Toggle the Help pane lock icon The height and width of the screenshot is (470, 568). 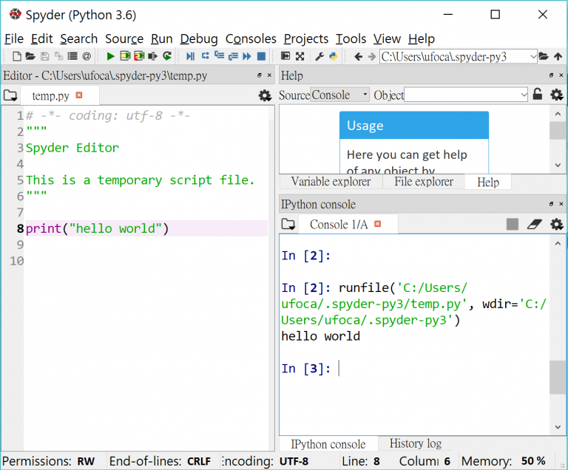tap(538, 95)
